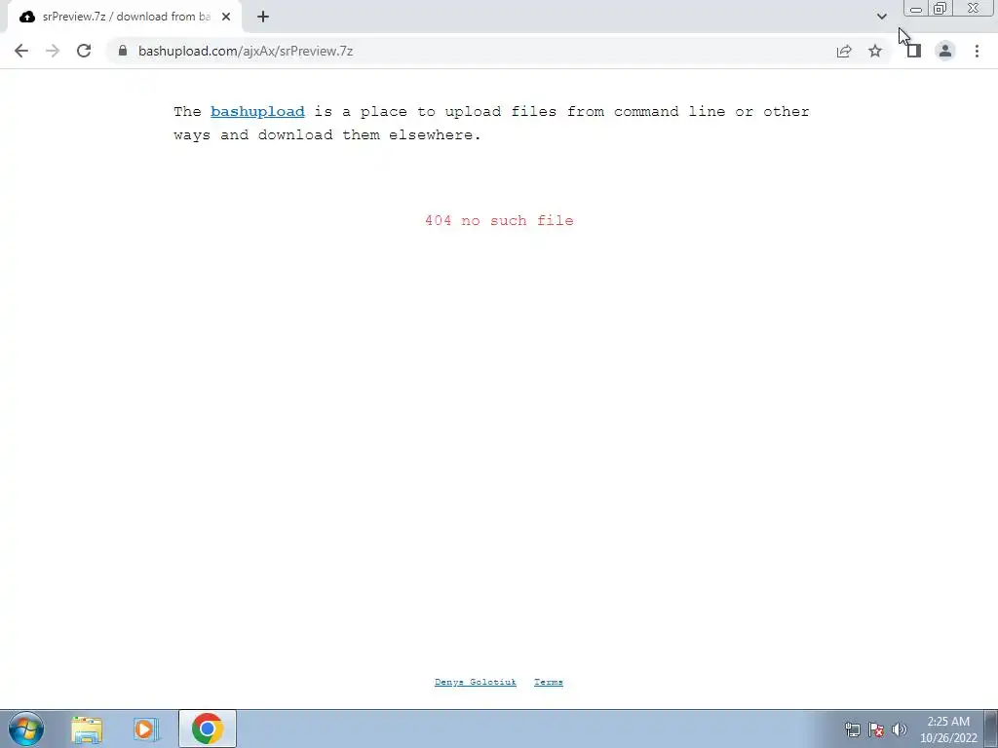Click the grayed-out forward navigation arrow

(53, 51)
